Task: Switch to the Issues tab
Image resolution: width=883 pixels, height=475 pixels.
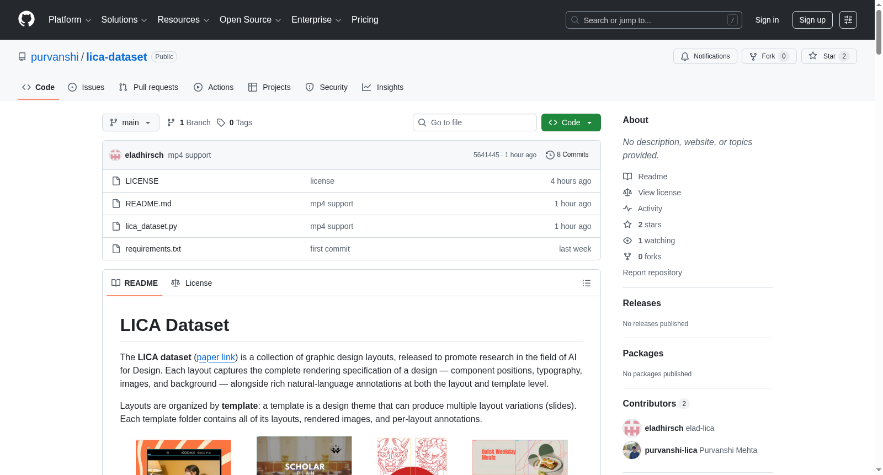Action: click(x=86, y=87)
